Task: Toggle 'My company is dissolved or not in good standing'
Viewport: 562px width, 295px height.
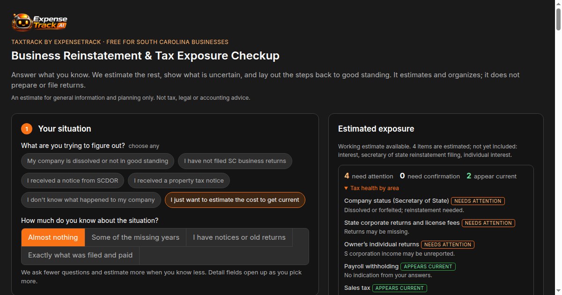Action: pyautogui.click(x=97, y=161)
